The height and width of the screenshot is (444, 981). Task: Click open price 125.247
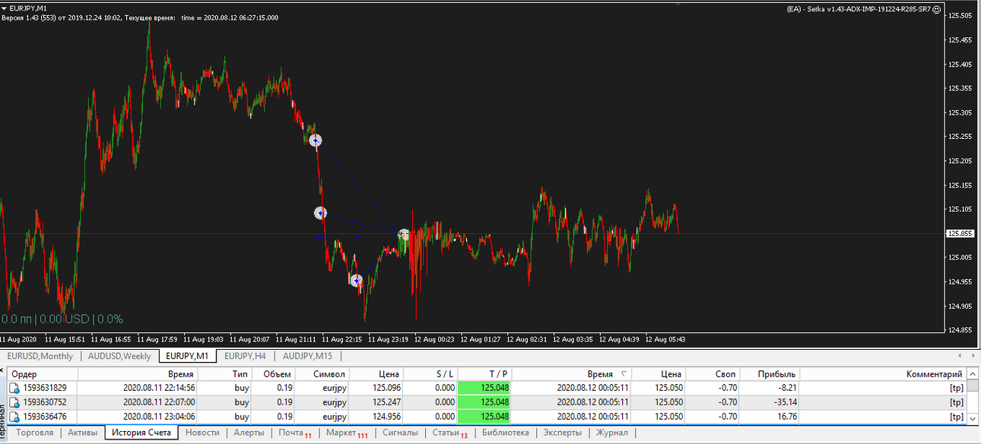387,402
